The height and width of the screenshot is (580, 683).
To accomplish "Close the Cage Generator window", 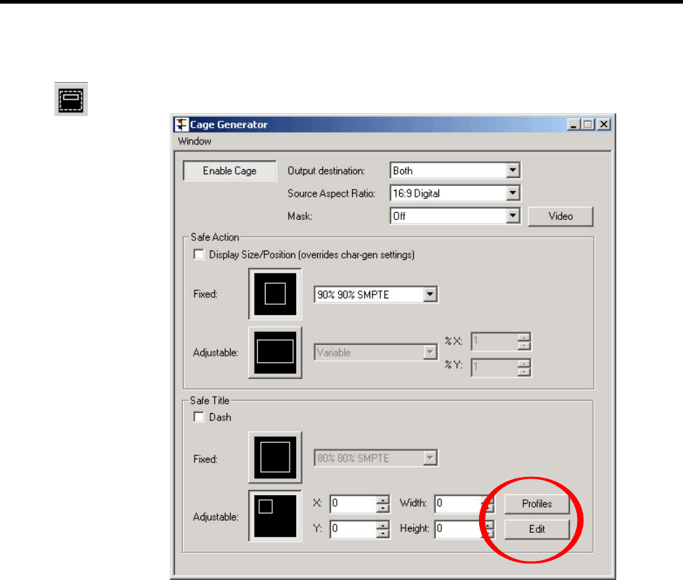I will pyautogui.click(x=604, y=125).
